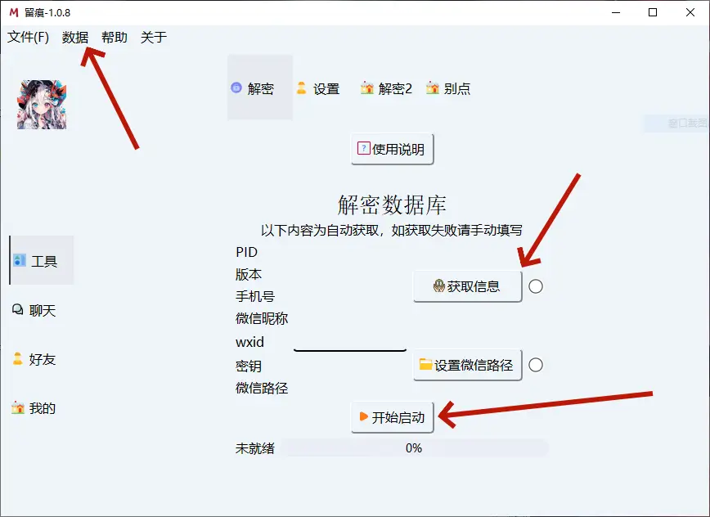This screenshot has width=710, height=517.
Task: Open the 聊天 chat bubble icon
Action: (18, 310)
